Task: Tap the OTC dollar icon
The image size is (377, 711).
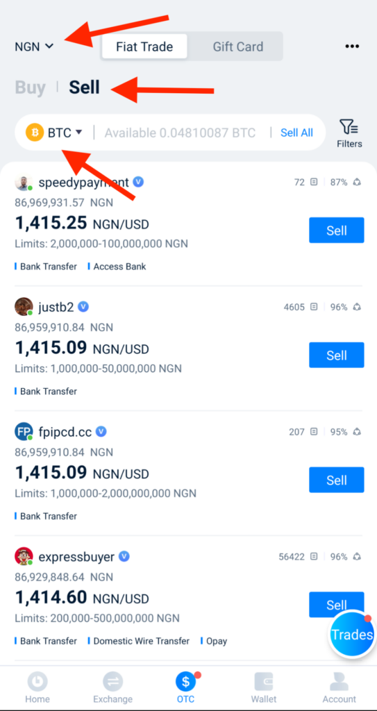Action: pyautogui.click(x=185, y=681)
